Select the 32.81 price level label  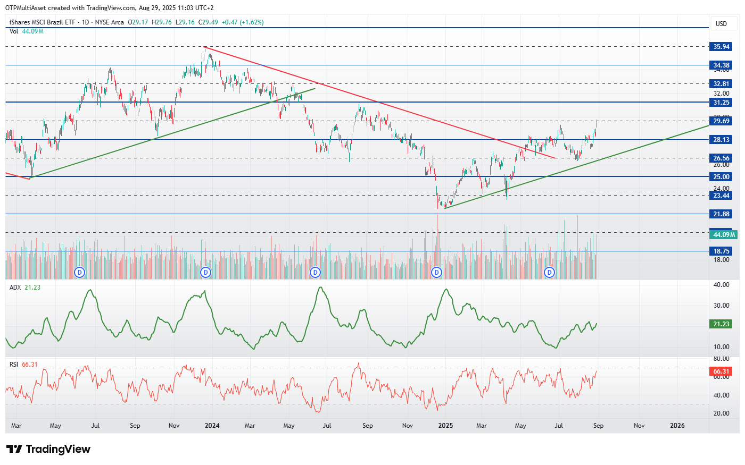(x=721, y=84)
